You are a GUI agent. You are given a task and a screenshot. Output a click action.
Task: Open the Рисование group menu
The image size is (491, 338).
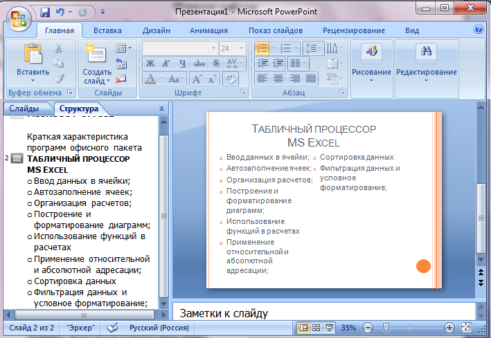(x=371, y=69)
